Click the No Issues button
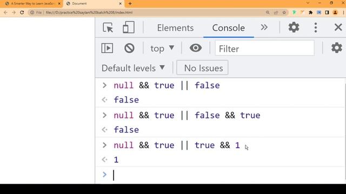Screen dimensions: 346x194 coord(202,68)
